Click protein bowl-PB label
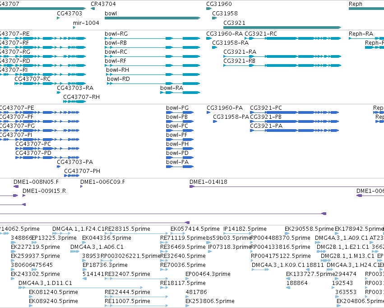This screenshot has height=308, width=384. pos(177,117)
